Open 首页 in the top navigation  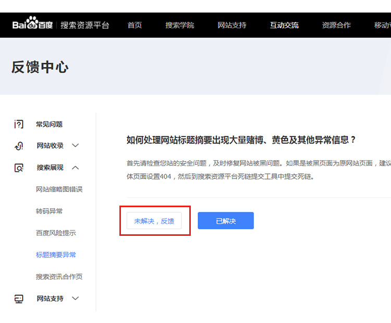click(135, 25)
